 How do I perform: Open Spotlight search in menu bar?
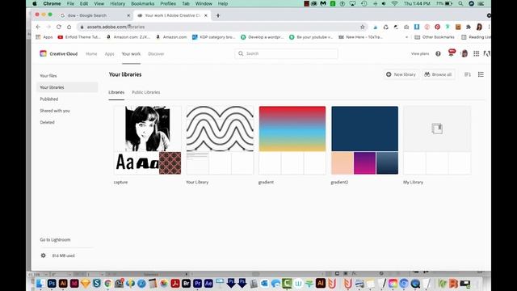(x=460, y=3)
